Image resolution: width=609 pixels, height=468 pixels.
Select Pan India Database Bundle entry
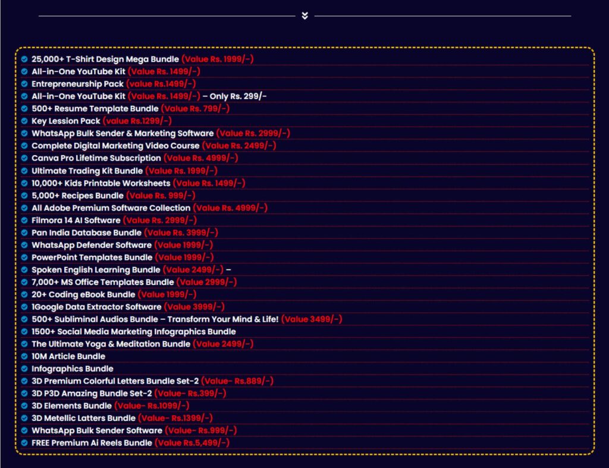(86, 233)
